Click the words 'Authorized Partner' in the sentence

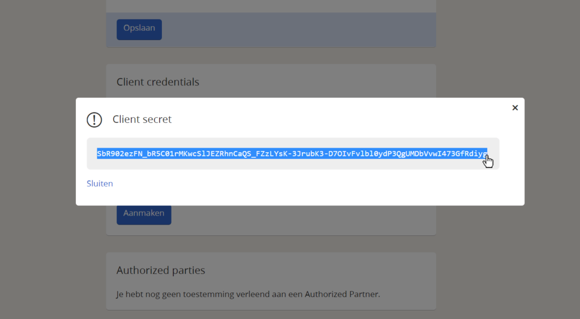342,294
